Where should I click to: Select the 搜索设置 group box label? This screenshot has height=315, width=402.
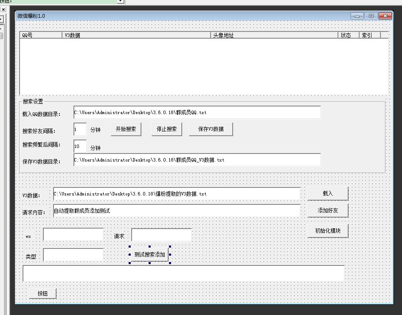click(33, 101)
